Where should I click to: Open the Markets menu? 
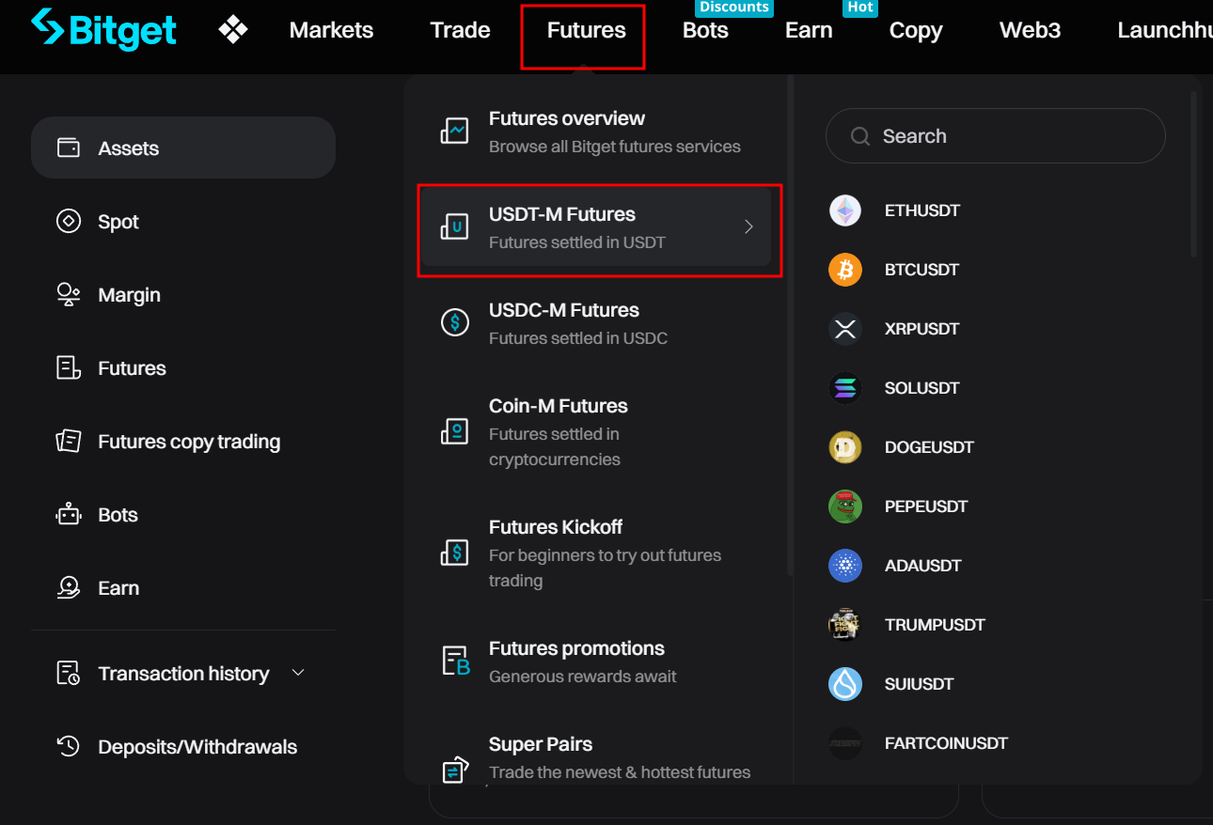pyautogui.click(x=331, y=30)
